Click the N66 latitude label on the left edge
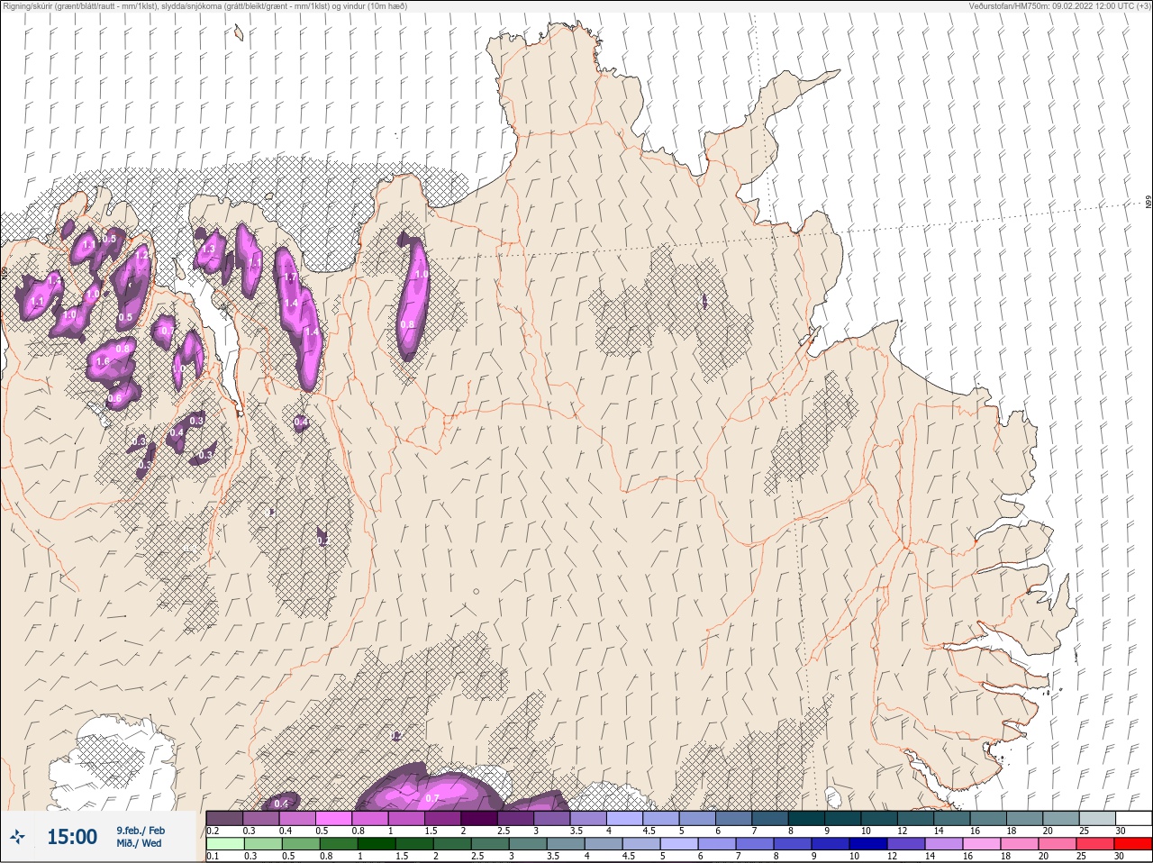This screenshot has width=1153, height=863. coord(5,271)
